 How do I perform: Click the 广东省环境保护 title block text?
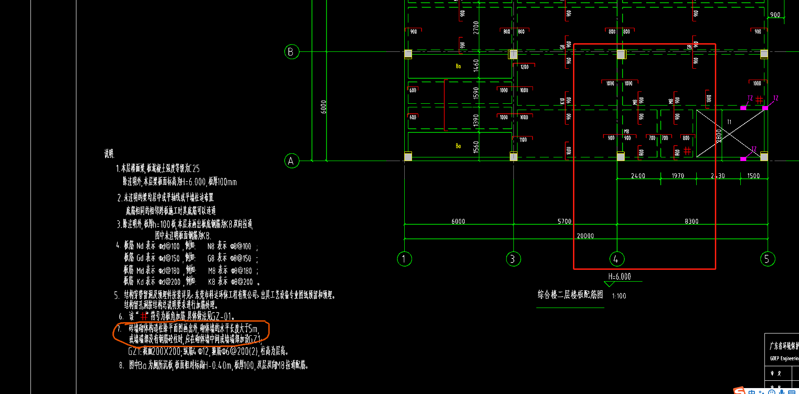tap(784, 346)
